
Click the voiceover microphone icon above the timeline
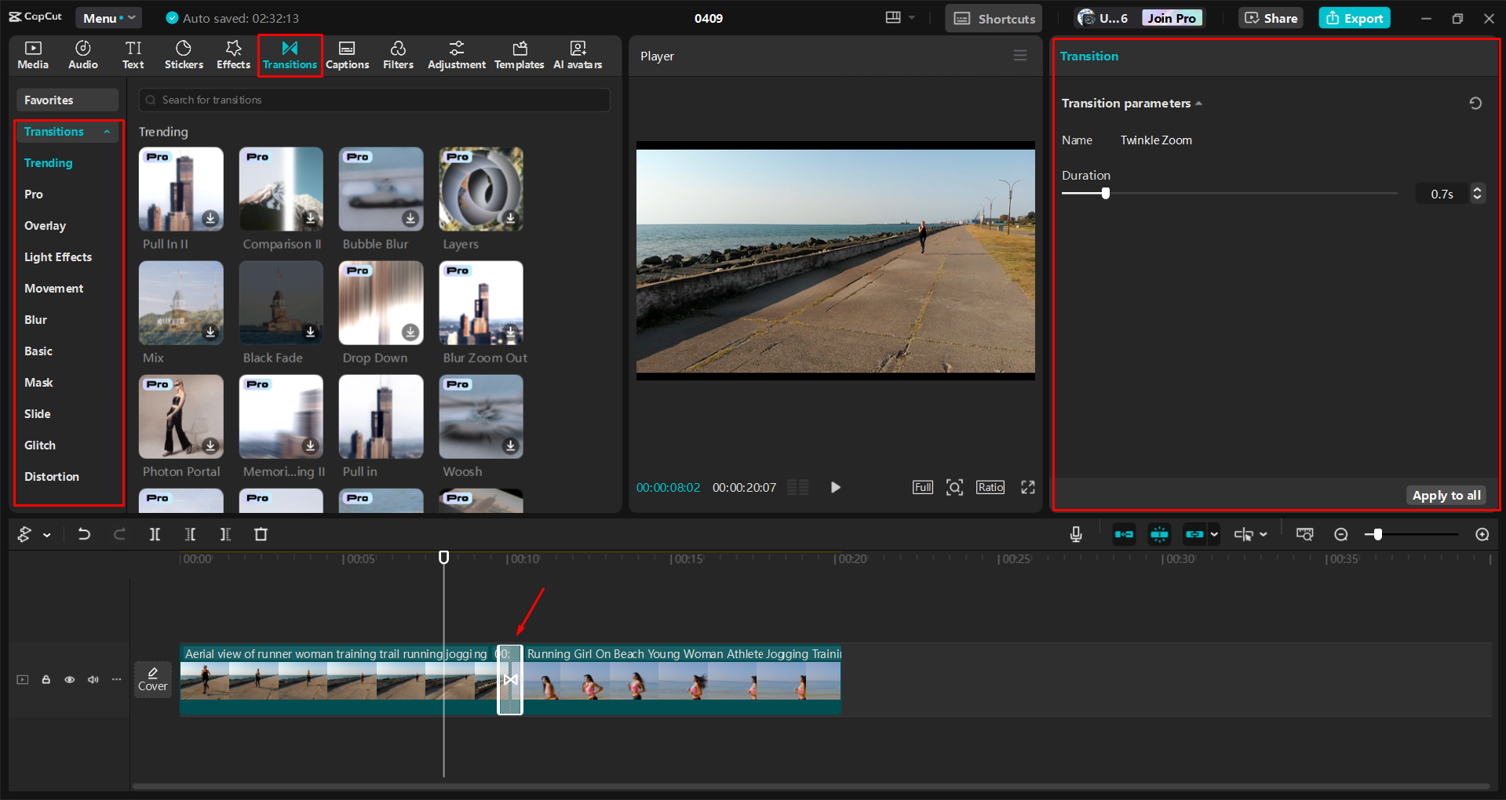[x=1074, y=534]
